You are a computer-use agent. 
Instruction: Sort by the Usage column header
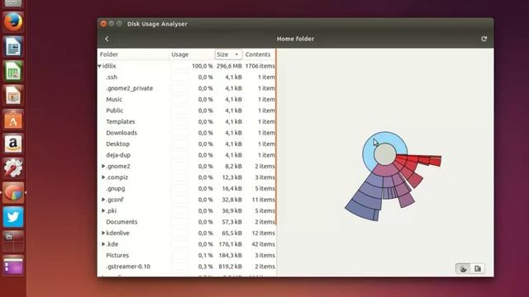[x=192, y=54]
